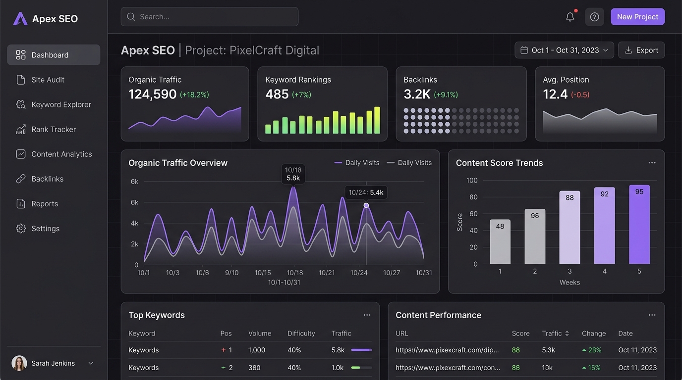Click the Rank Tracker chart icon
682x380 pixels.
[21, 129]
